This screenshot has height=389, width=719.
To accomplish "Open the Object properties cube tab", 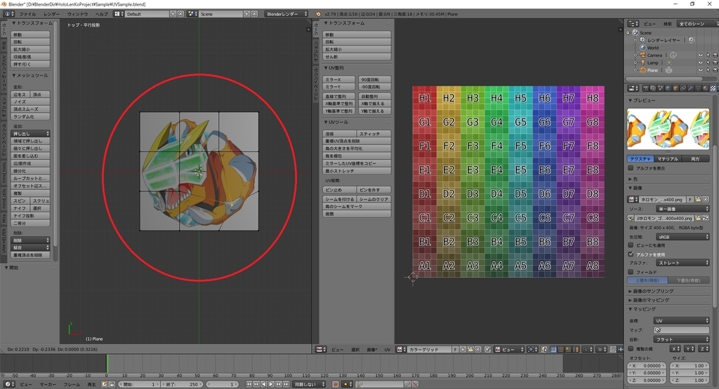I will click(x=675, y=88).
